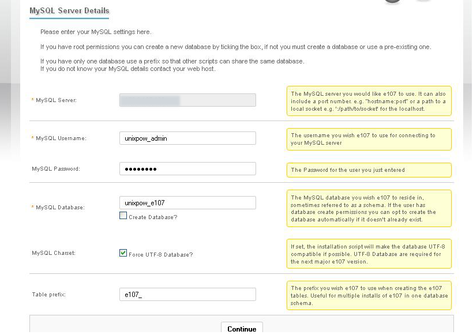The width and height of the screenshot is (473, 335).
Task: Click the 'Create Database?' label text
Action: (153, 217)
